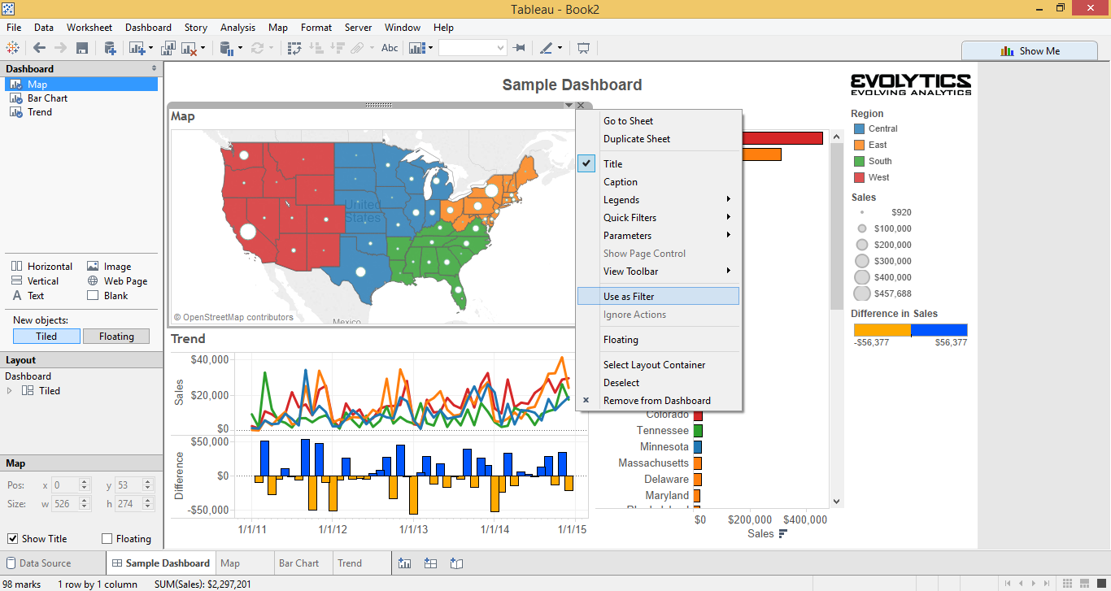
Task: Click the Undo arrow in the toolbar
Action: coord(39,47)
